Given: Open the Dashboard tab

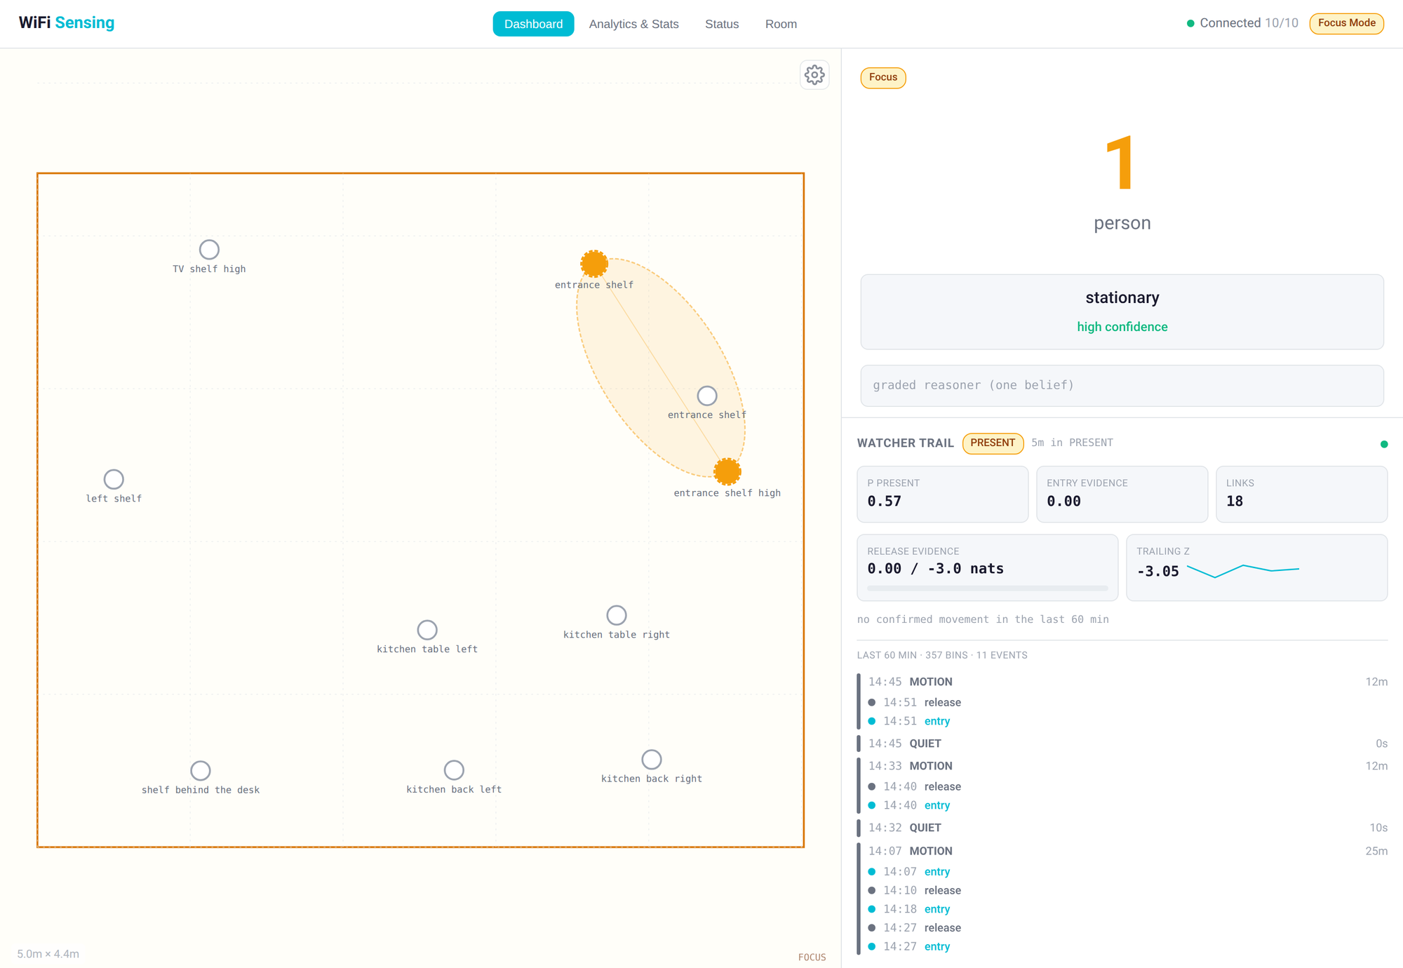Looking at the screenshot, I should pos(533,24).
